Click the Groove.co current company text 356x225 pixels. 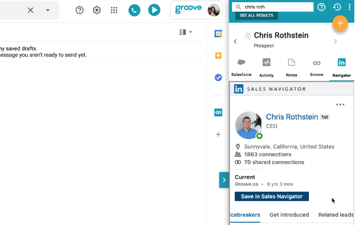246,184
